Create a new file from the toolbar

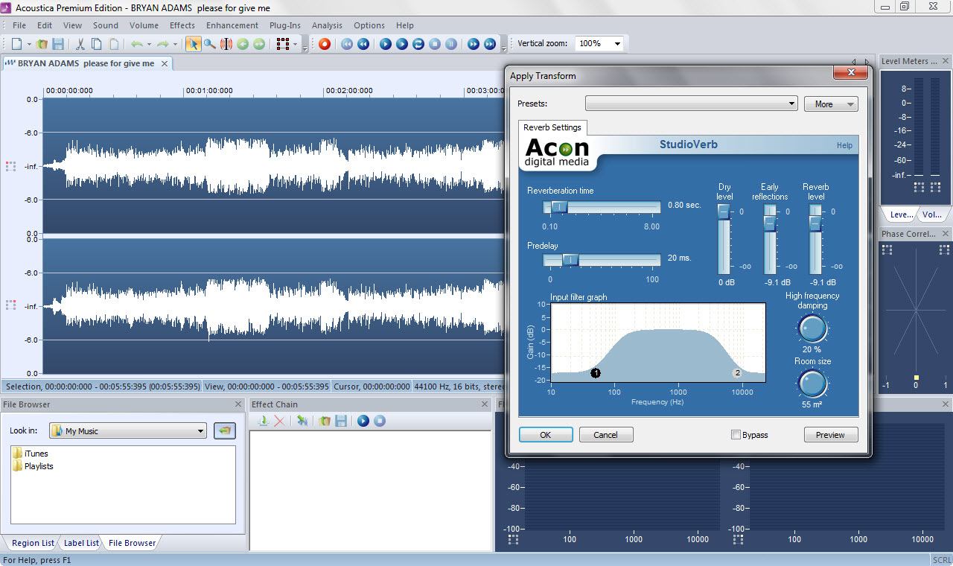click(17, 44)
